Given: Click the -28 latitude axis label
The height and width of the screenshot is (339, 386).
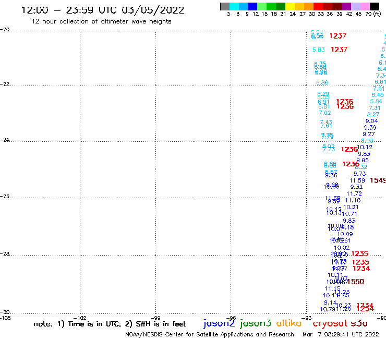Looking at the screenshot, I should 5,254.
